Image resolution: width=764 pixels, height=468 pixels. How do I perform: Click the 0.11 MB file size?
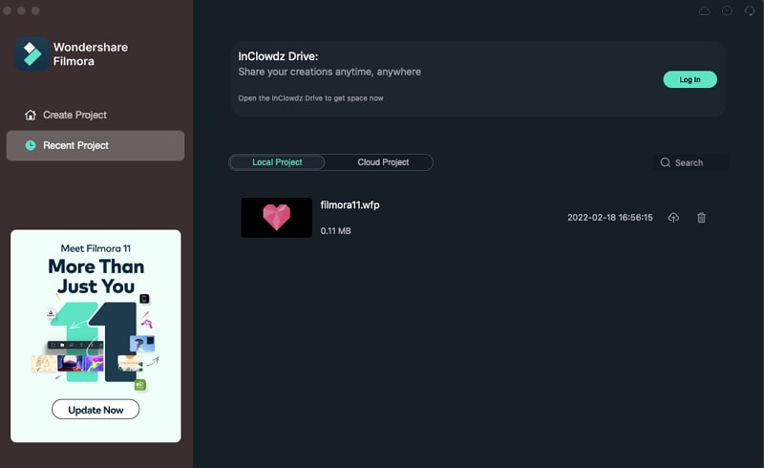336,231
